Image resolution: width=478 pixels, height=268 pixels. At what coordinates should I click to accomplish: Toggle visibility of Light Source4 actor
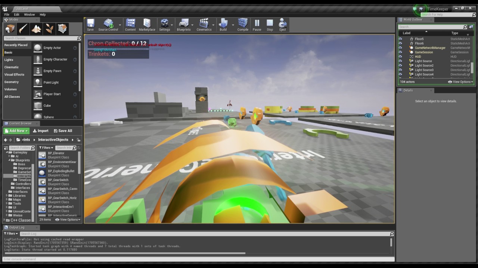[x=400, y=74]
